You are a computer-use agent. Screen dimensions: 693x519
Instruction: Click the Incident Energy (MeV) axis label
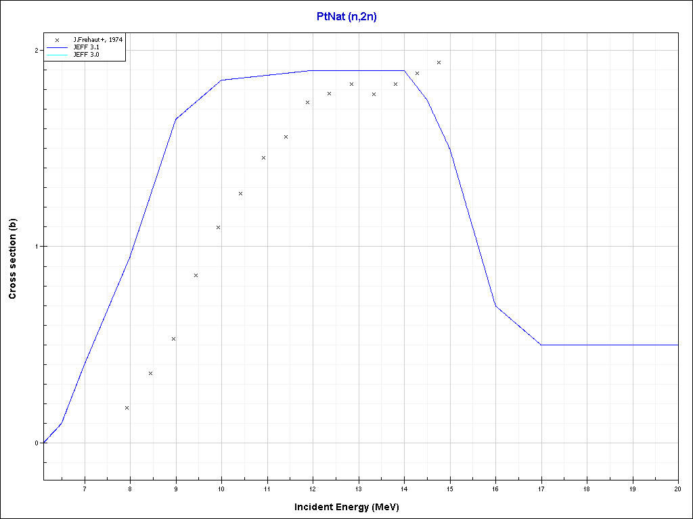click(x=351, y=507)
